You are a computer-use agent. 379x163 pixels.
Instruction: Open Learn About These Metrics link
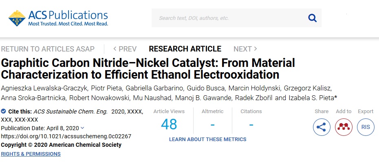(x=207, y=139)
